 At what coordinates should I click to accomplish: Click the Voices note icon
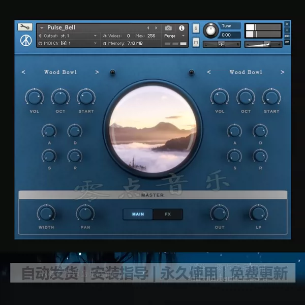tap(105, 36)
